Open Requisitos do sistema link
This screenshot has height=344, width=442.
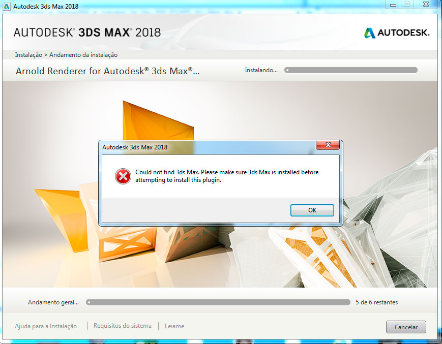click(x=123, y=326)
